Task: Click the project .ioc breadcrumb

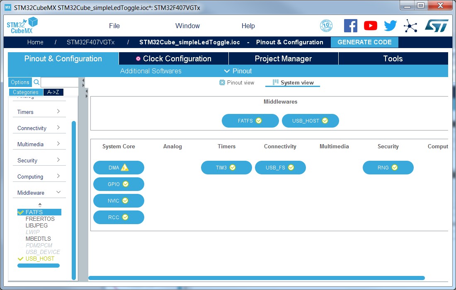Action: pyautogui.click(x=189, y=42)
